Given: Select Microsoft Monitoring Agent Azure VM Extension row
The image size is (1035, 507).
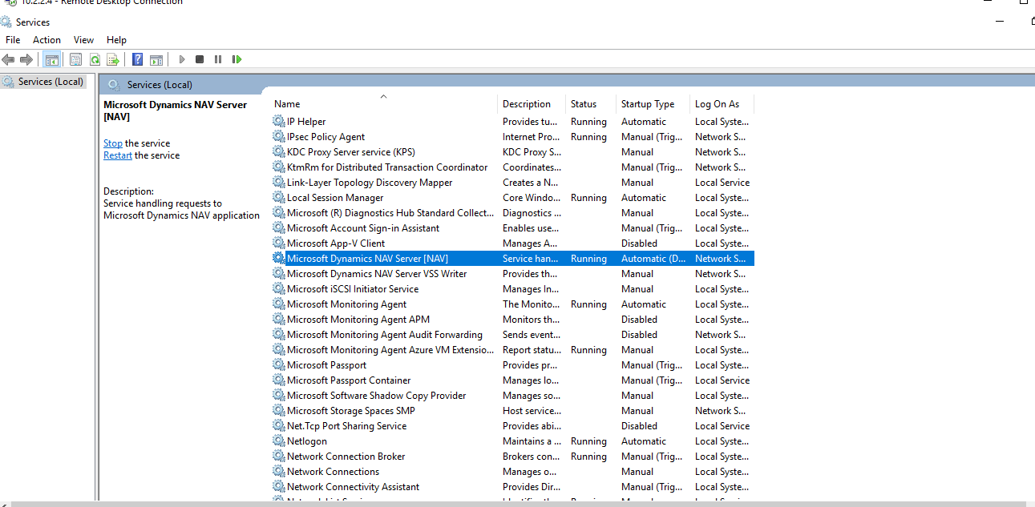Looking at the screenshot, I should pos(390,350).
